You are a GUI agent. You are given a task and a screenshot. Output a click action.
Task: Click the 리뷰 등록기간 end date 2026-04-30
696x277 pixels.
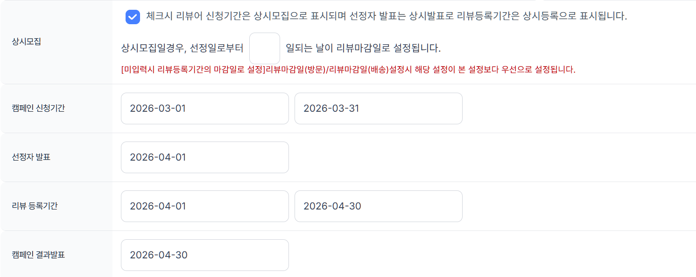pos(378,206)
